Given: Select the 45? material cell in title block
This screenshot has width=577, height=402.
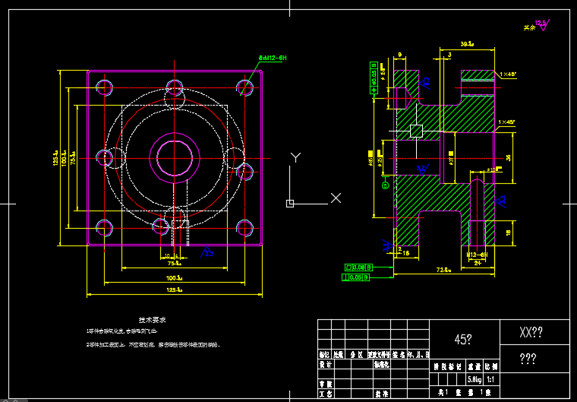Looking at the screenshot, I should pos(463,340).
